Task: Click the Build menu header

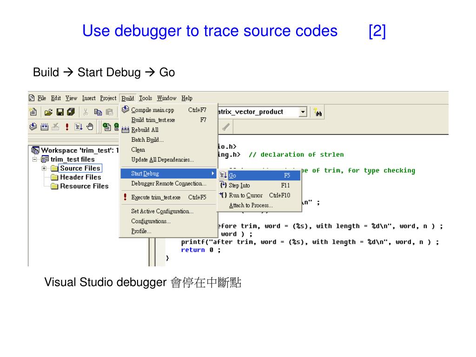Action: click(x=128, y=99)
